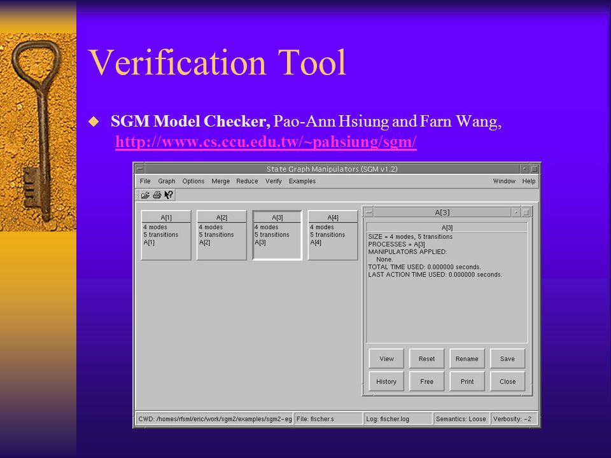Open the Window menu
Screen dimensions: 611x458
point(504,181)
